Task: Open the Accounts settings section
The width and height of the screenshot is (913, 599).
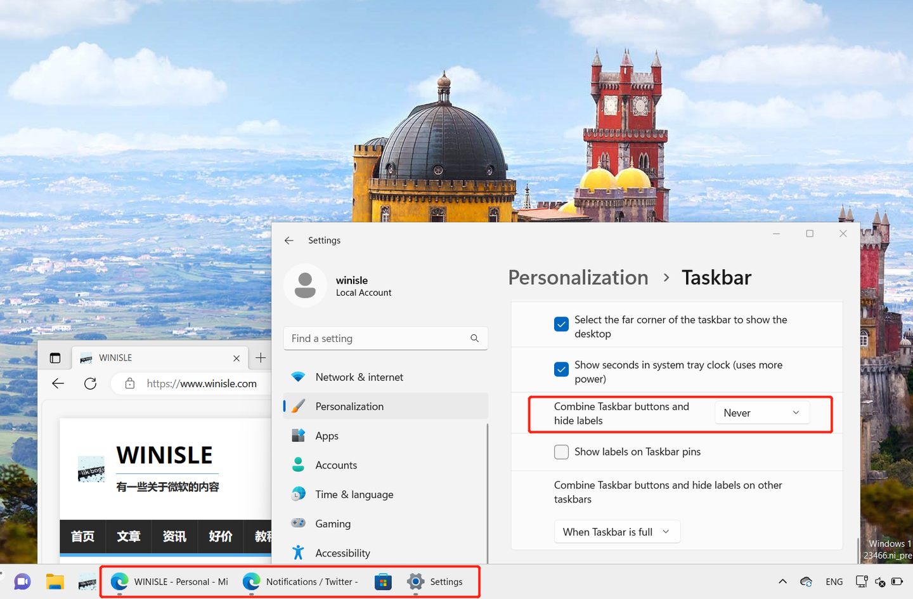Action: [x=336, y=464]
